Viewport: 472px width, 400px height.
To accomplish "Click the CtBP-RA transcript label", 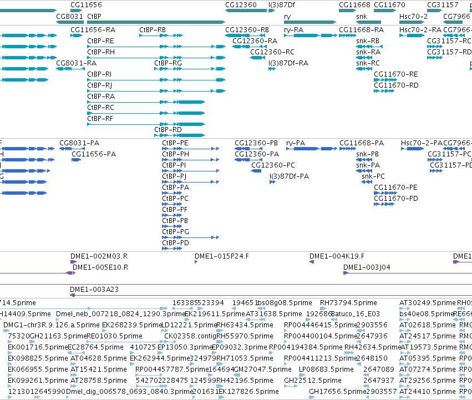I will pyautogui.click(x=101, y=97).
